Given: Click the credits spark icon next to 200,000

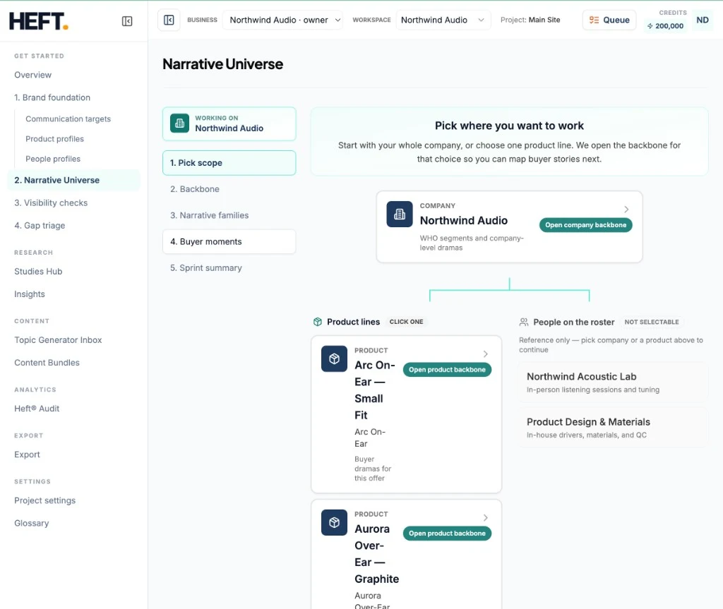Looking at the screenshot, I should tap(650, 26).
